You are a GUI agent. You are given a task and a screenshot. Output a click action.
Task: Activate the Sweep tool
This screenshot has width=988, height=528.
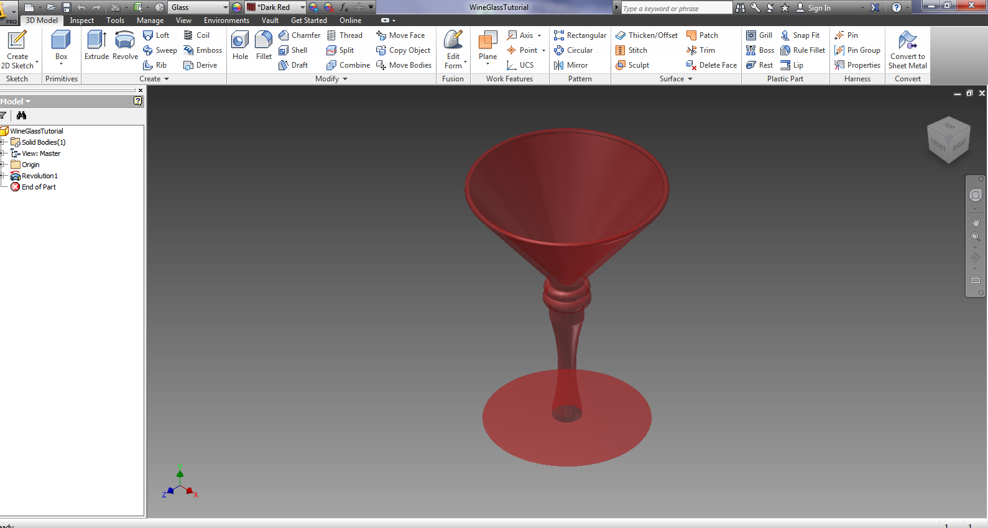click(x=160, y=50)
